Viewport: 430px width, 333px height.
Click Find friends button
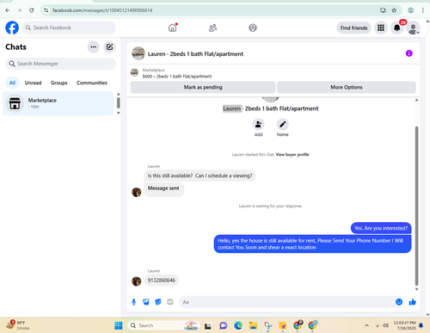(x=353, y=28)
